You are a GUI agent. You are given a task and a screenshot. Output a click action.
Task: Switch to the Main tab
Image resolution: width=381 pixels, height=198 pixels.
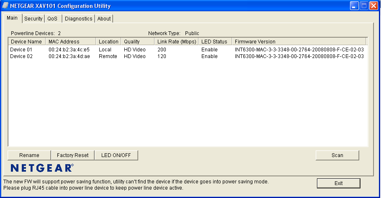tap(13, 18)
